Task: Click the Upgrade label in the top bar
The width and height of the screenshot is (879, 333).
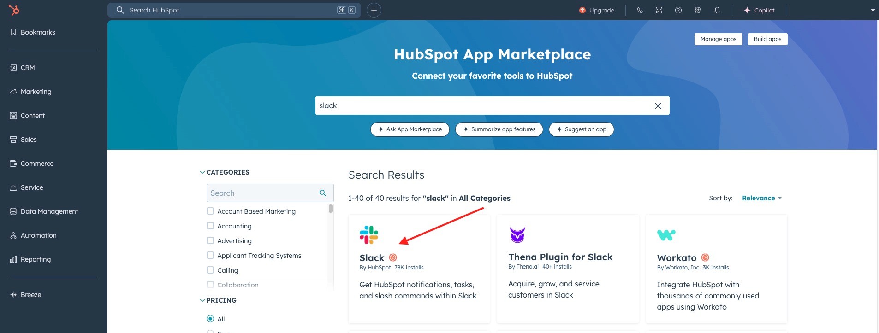Action: (x=602, y=10)
